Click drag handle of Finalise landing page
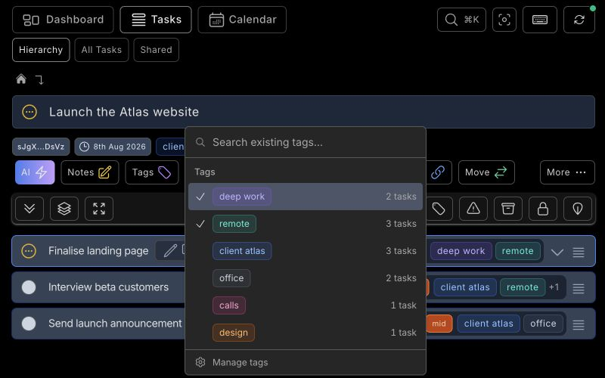 click(x=579, y=253)
